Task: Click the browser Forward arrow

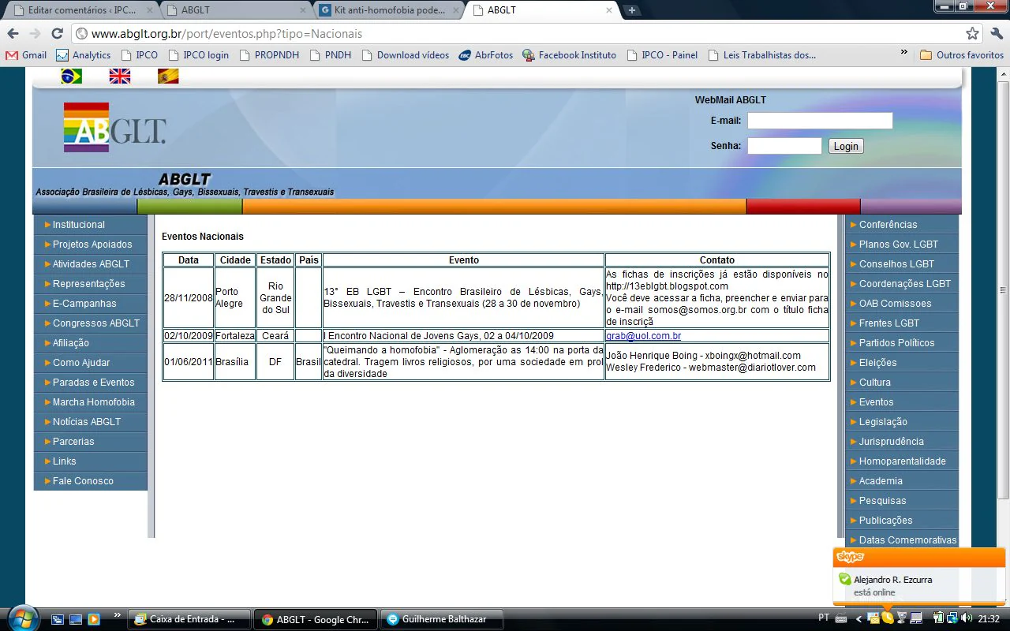Action: (35, 34)
